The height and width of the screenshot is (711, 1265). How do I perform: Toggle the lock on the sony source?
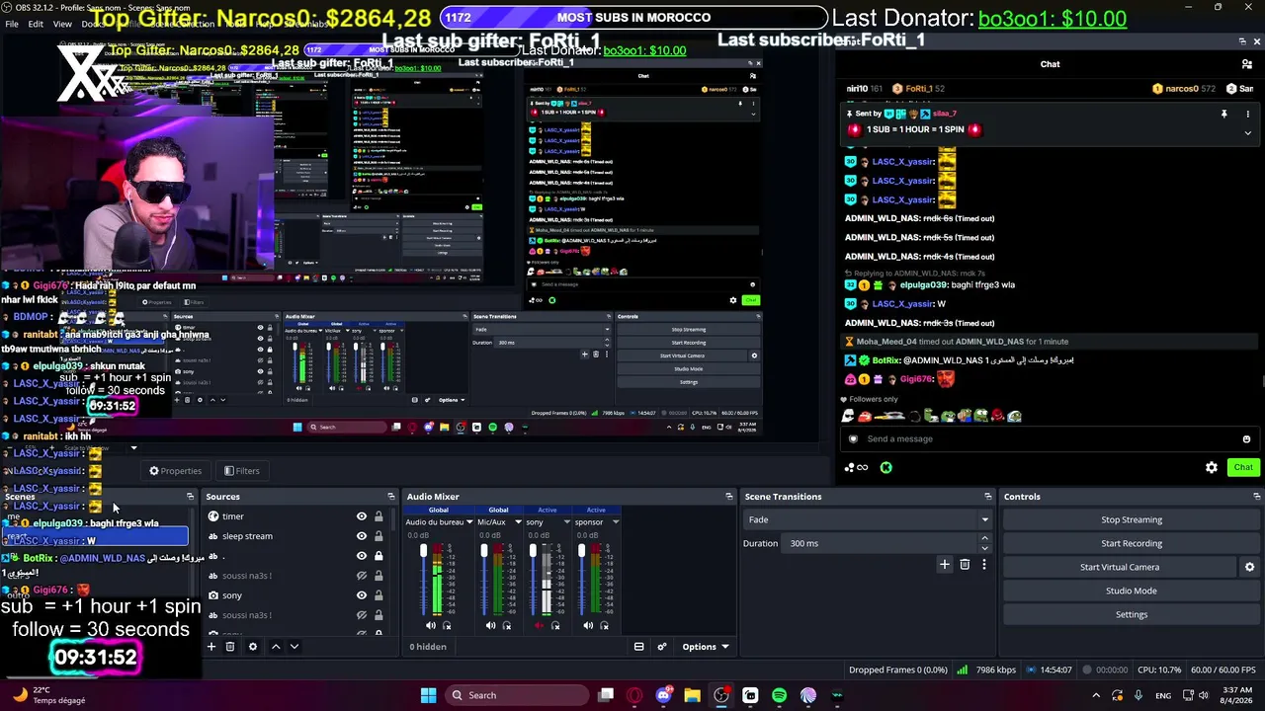[x=379, y=595]
